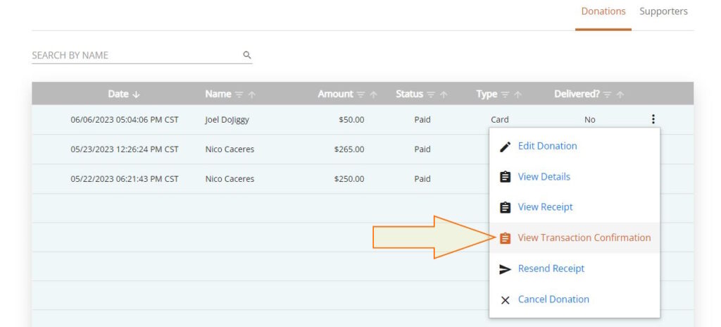Open the Type column filter icon
Viewport: 721px width, 327px height.
click(x=506, y=94)
